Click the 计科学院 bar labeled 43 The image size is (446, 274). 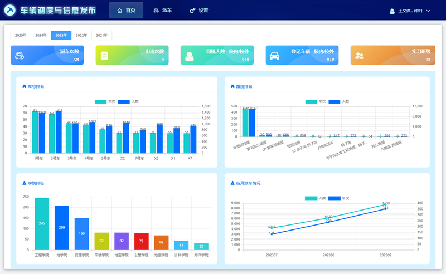(181, 246)
